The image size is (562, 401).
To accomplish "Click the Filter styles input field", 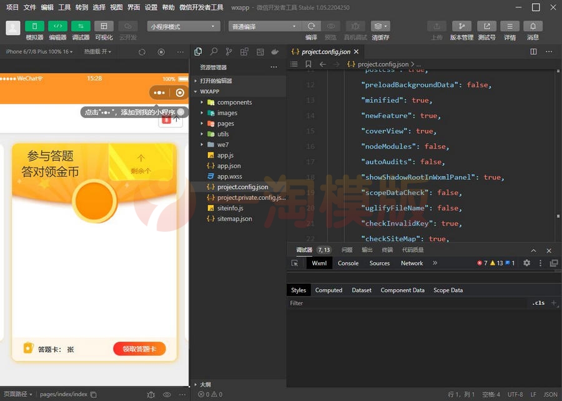I will pyautogui.click(x=408, y=303).
